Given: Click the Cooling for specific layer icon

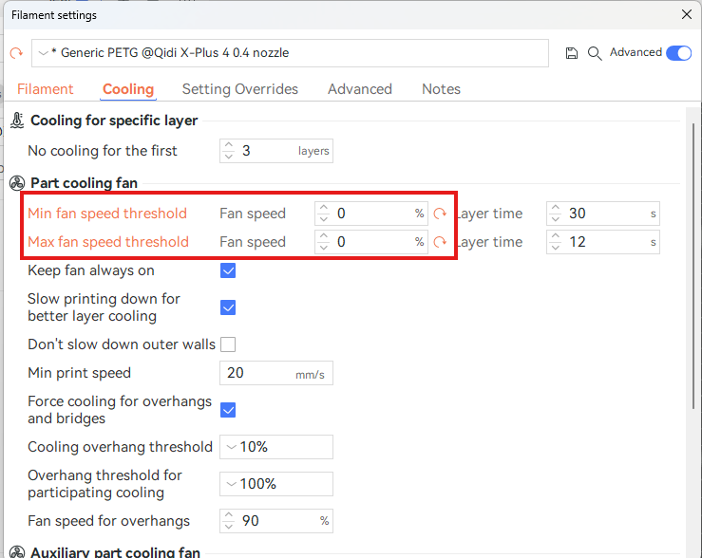Looking at the screenshot, I should 17,121.
